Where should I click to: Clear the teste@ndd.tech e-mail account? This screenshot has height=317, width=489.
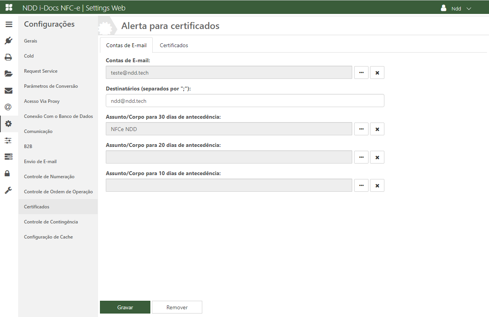tap(377, 73)
